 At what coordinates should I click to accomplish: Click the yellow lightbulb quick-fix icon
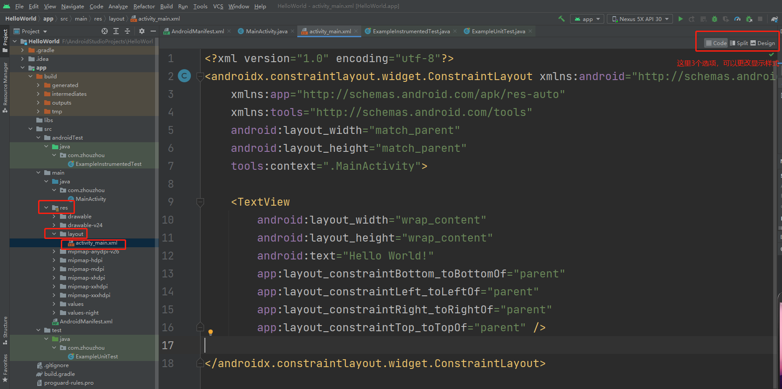[x=210, y=333]
